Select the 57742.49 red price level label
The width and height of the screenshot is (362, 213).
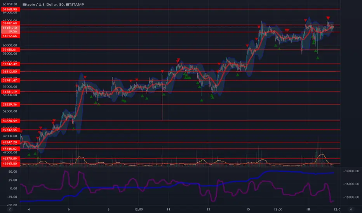point(10,64)
